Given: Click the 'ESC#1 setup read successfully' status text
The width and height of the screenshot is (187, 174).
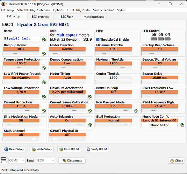Looking at the screenshot, I should point(20,170).
